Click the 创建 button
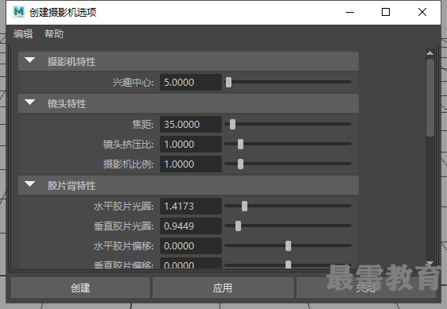The height and width of the screenshot is (309, 447). (x=80, y=288)
